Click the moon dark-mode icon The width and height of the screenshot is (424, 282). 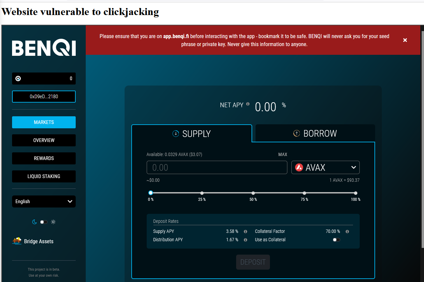click(34, 222)
